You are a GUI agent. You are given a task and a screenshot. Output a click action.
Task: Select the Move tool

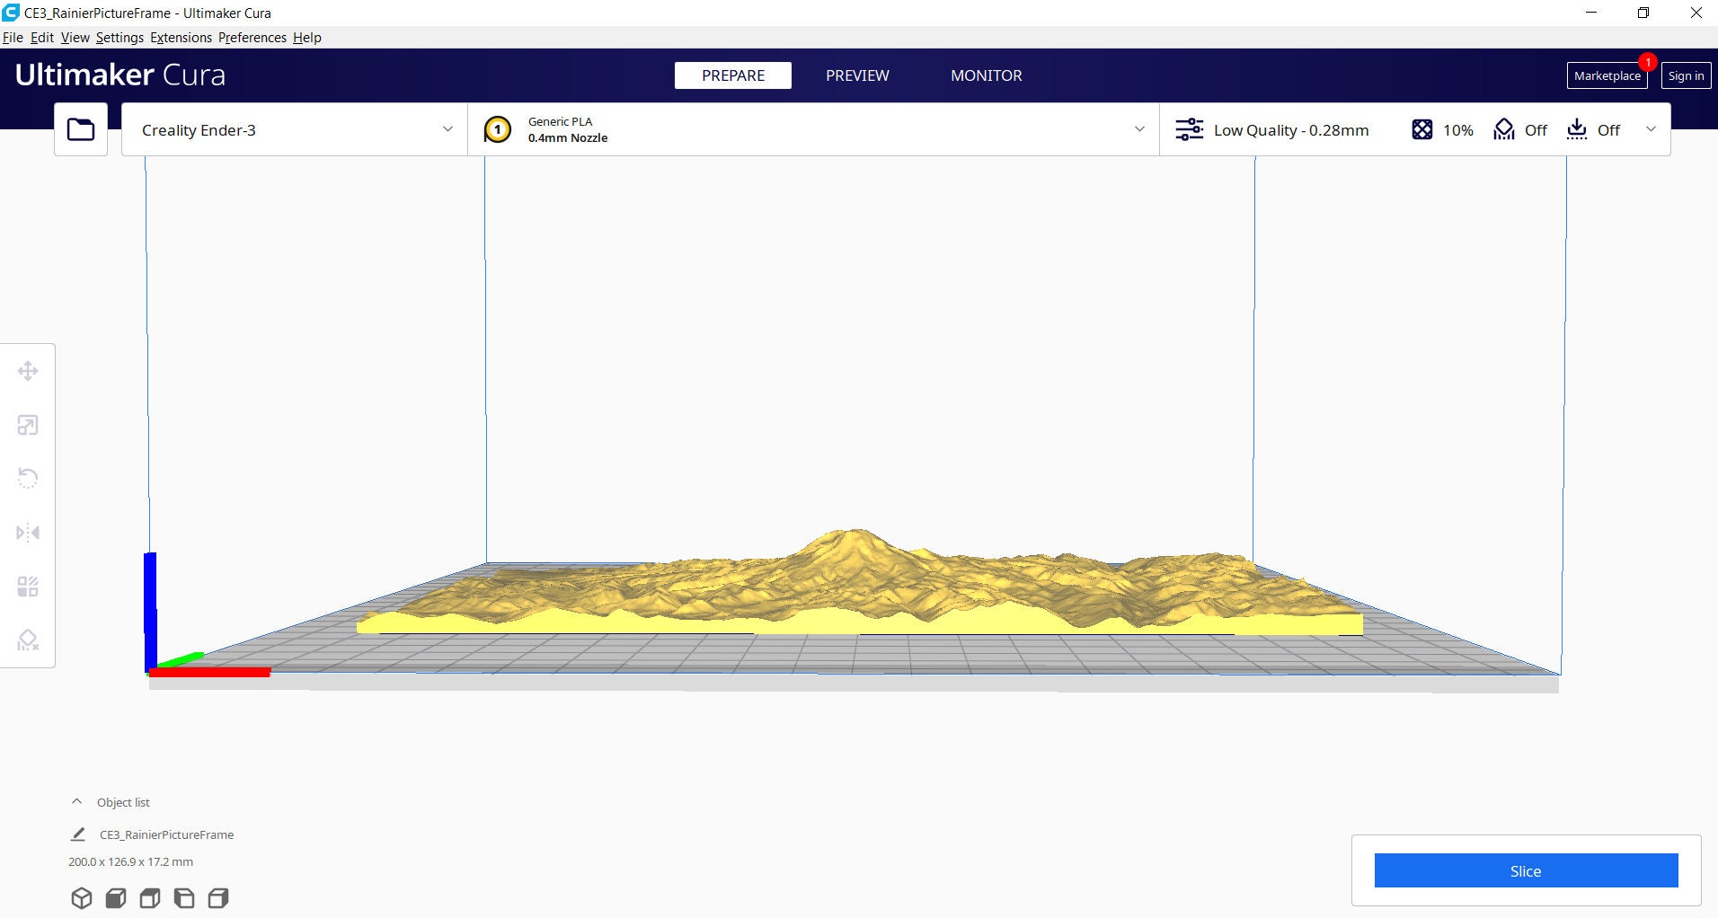point(28,371)
